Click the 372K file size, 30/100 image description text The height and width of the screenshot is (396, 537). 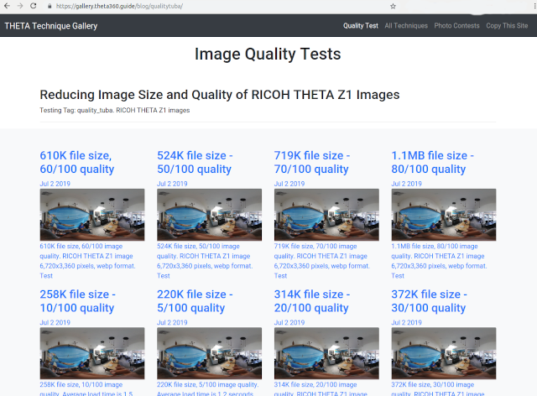coord(438,388)
